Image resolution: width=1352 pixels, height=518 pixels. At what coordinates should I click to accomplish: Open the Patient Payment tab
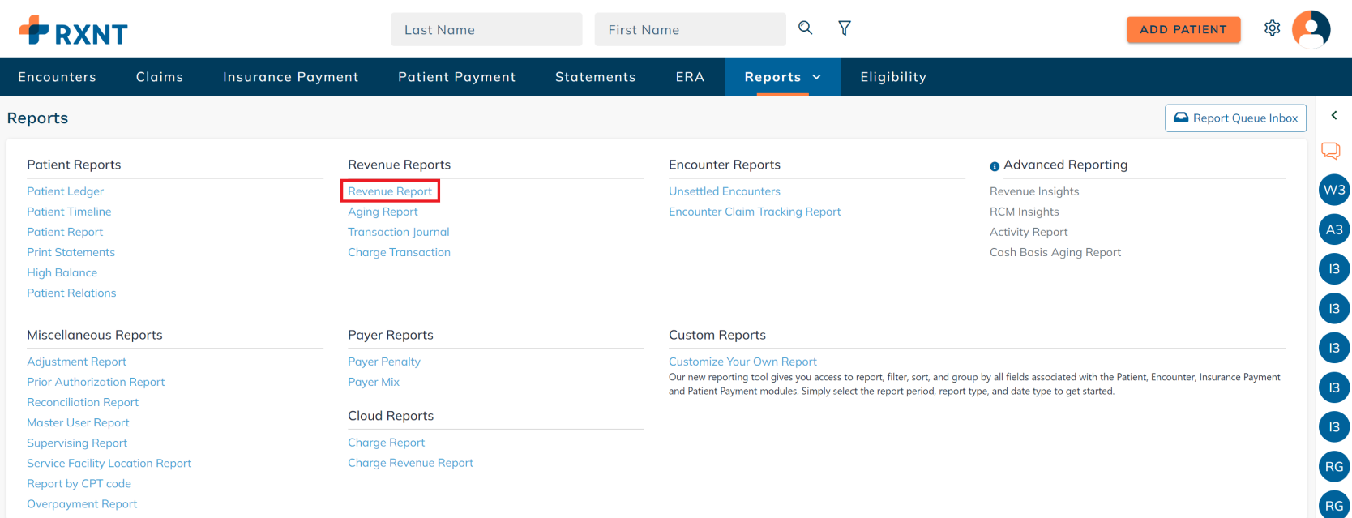(457, 77)
